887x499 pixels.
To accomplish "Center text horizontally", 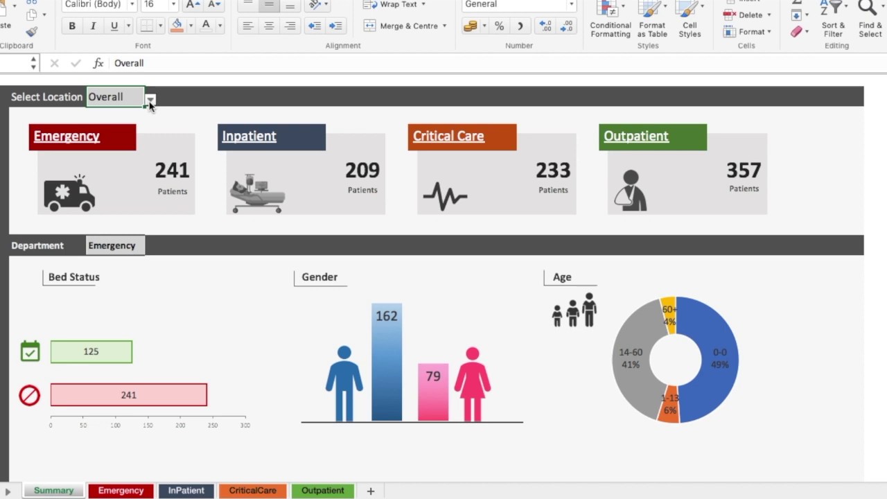I will pos(269,26).
